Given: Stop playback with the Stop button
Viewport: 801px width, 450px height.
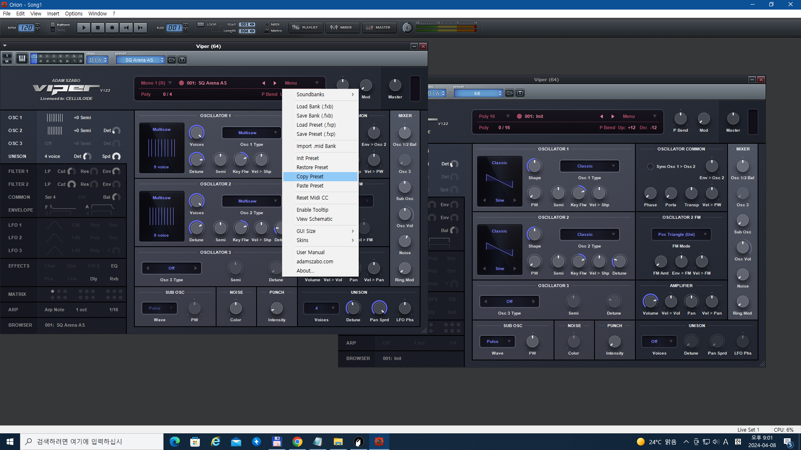Looking at the screenshot, I should click(x=98, y=27).
